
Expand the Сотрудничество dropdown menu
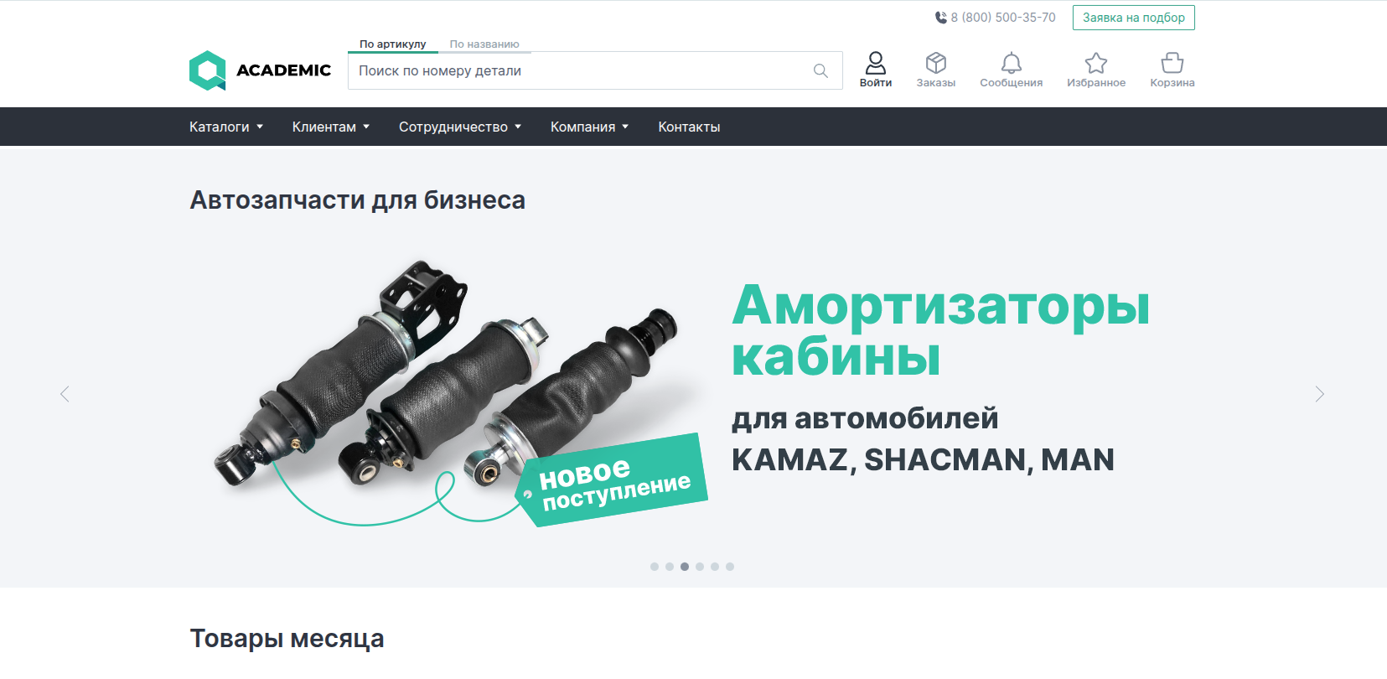coord(460,127)
